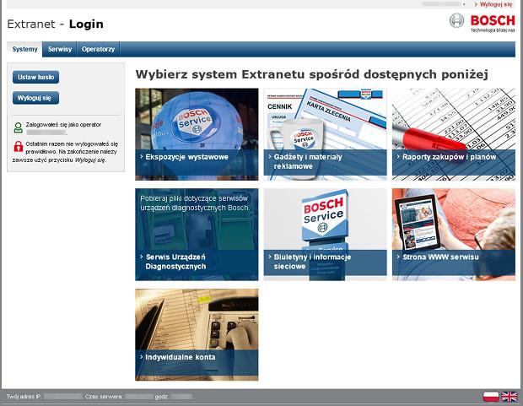The width and height of the screenshot is (523, 406).
Task: Open the Operatorzy tab
Action: point(98,49)
